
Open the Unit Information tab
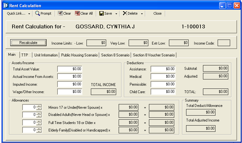[x=46, y=55]
